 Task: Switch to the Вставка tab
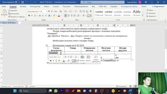tap(23, 7)
